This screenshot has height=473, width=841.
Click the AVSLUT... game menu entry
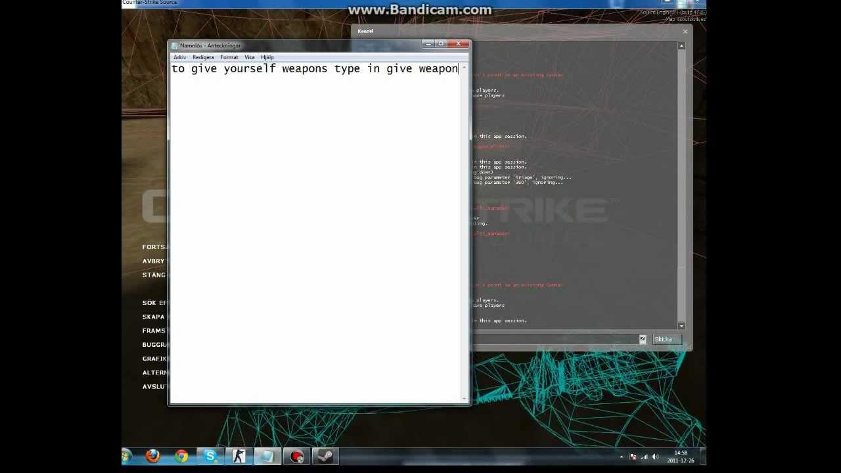155,386
